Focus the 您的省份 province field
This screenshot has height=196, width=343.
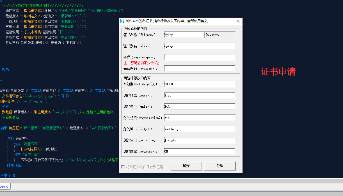(x=200, y=140)
